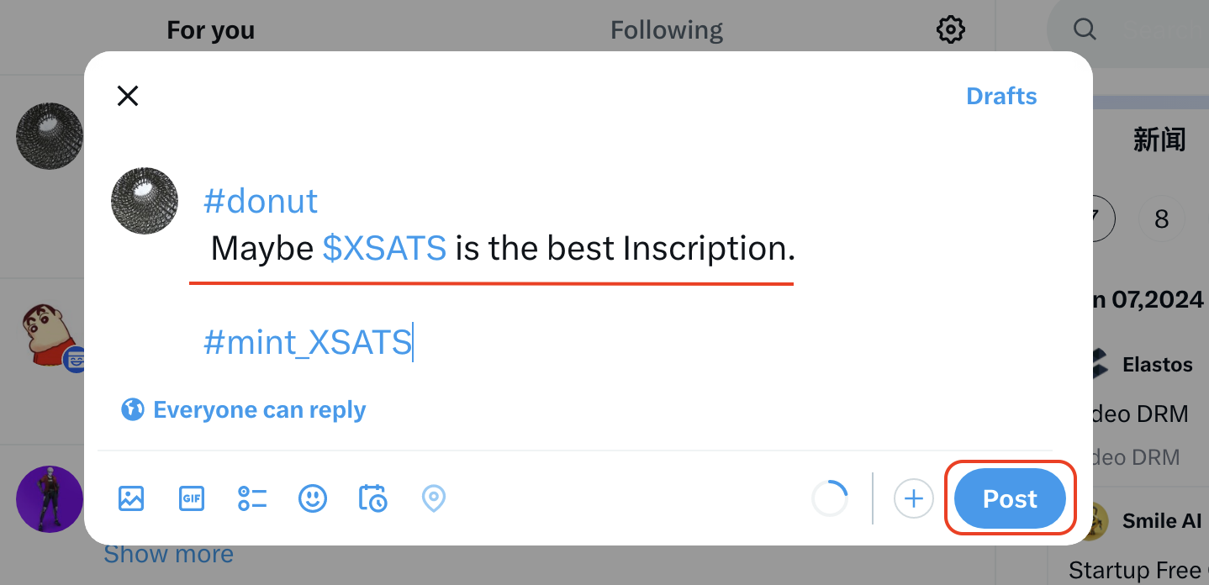
Task: Add an image to the post
Action: [x=131, y=498]
